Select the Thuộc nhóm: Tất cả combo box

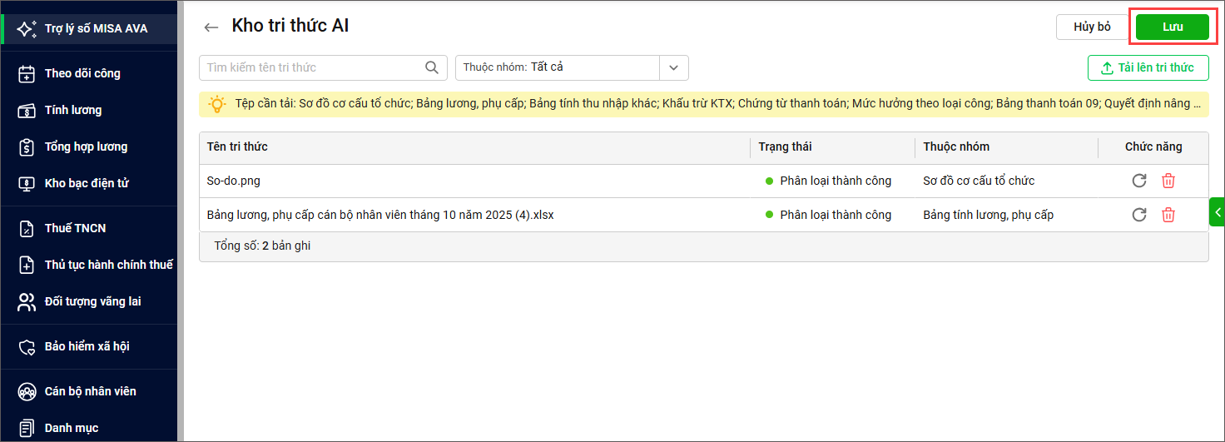click(x=558, y=67)
